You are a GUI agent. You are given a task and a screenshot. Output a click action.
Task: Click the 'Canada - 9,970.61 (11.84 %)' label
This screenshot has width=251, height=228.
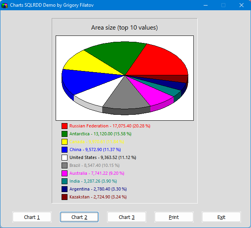97,142
